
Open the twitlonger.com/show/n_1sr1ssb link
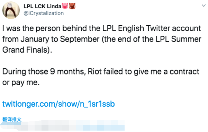tap(58, 104)
